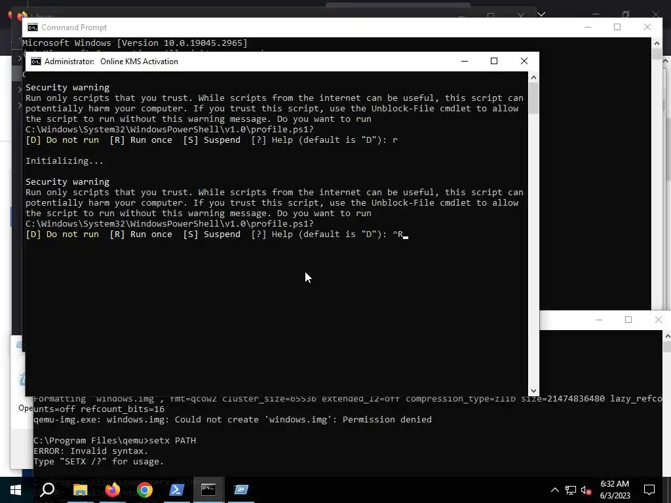Screen dimensions: 671x503
Task: Click the Command Prompt window title icon
Action: (x=33, y=28)
